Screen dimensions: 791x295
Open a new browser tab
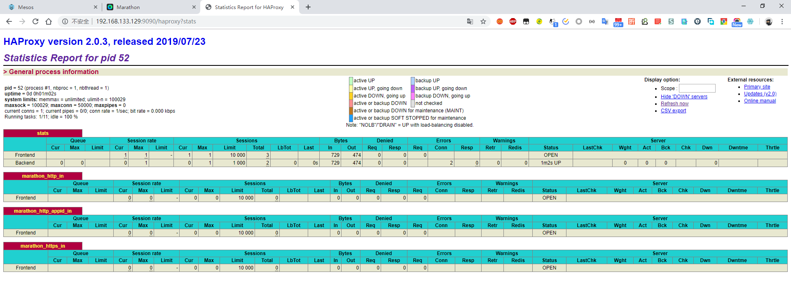pyautogui.click(x=308, y=7)
